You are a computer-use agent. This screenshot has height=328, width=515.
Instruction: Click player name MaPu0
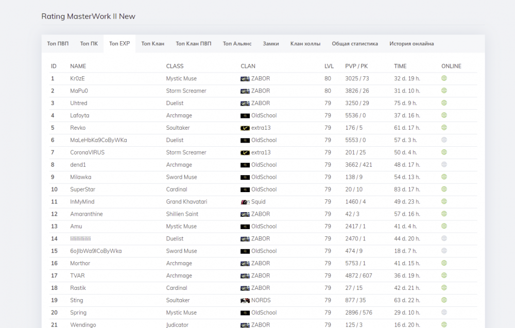click(79, 91)
